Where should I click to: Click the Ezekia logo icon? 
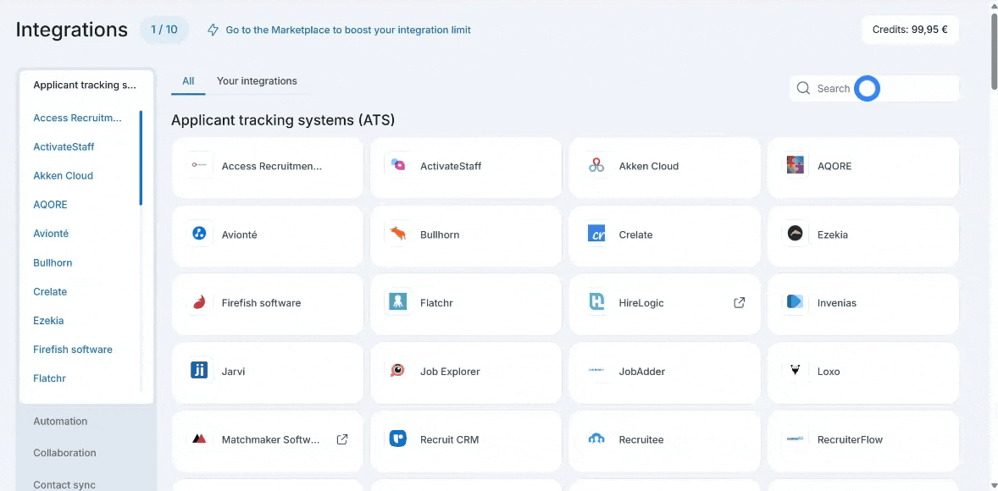coord(795,234)
